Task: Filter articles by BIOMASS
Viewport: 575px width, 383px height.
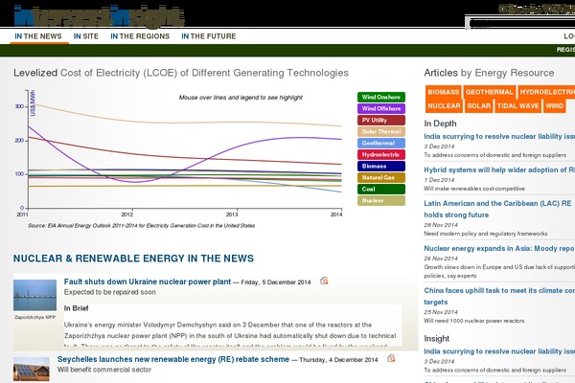Action: tap(444, 92)
